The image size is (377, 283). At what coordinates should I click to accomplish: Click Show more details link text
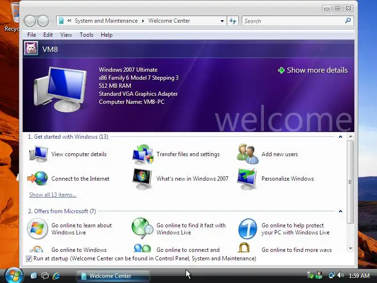[317, 70]
